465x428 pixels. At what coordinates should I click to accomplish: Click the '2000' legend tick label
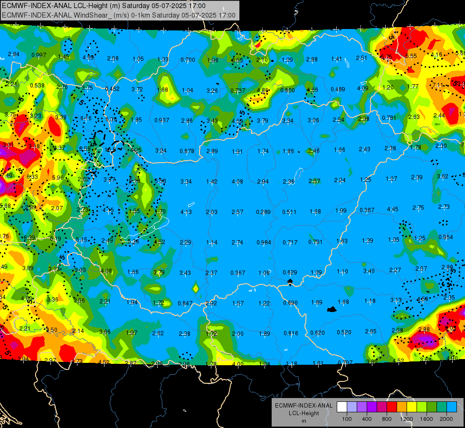click(446, 419)
